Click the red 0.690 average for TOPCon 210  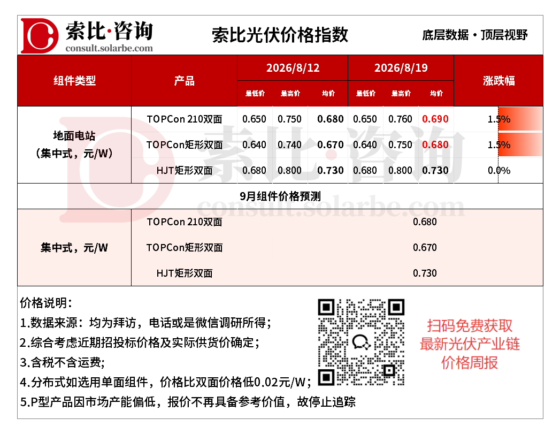(435, 119)
